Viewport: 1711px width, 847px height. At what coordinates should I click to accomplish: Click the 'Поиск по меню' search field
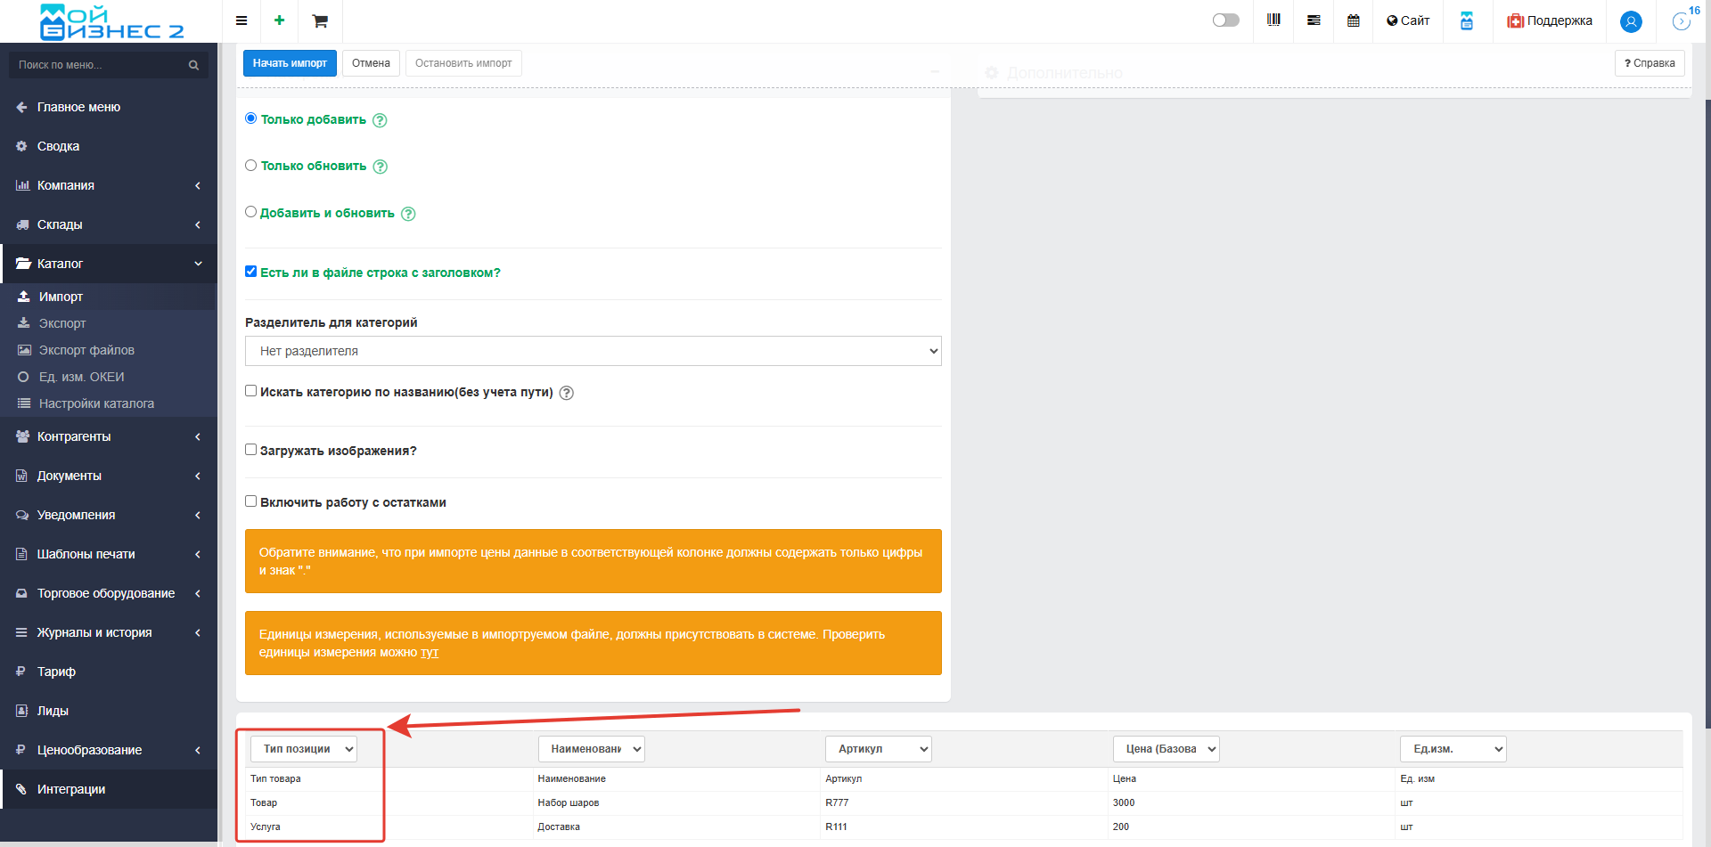pos(100,65)
